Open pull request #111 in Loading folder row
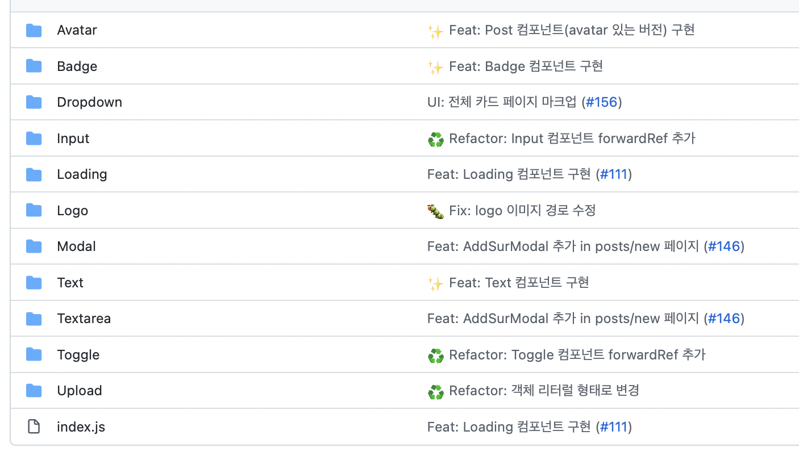 pos(613,174)
